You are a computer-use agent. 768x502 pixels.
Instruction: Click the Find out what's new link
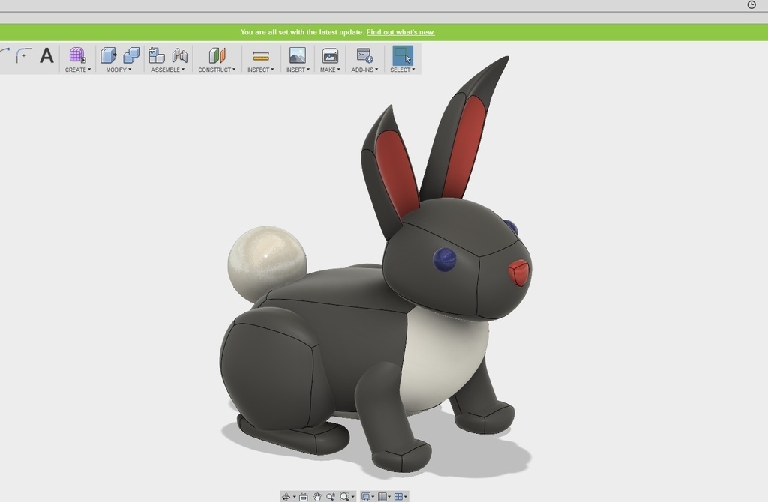coord(400,32)
